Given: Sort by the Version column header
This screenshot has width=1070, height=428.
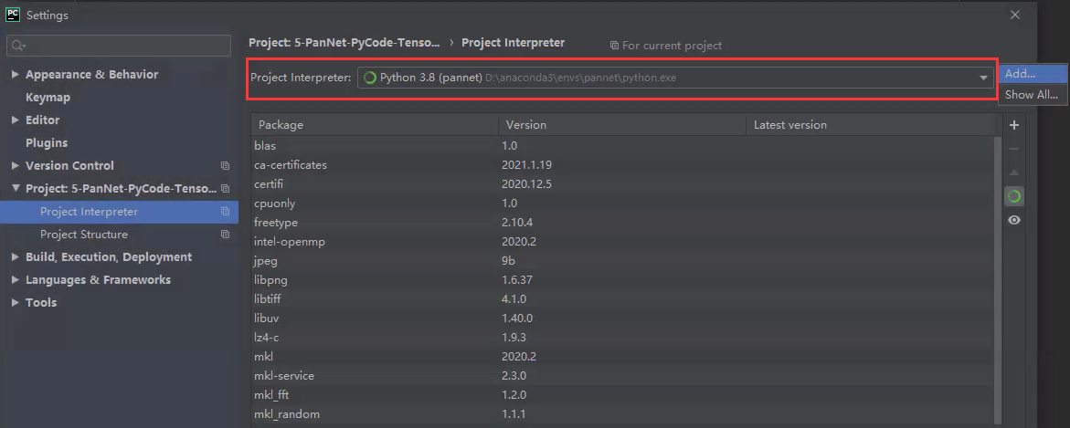Looking at the screenshot, I should click(x=621, y=125).
